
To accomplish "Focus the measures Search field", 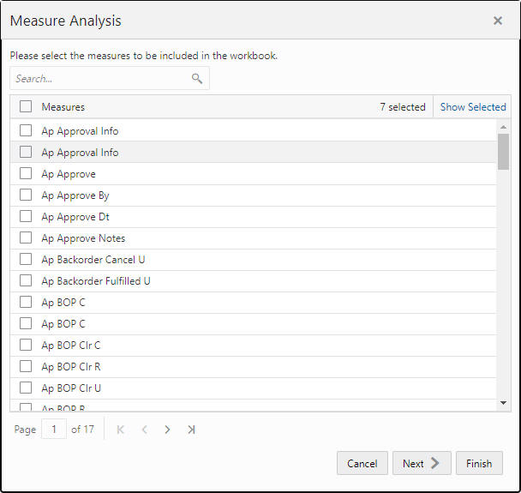I will click(x=101, y=79).
